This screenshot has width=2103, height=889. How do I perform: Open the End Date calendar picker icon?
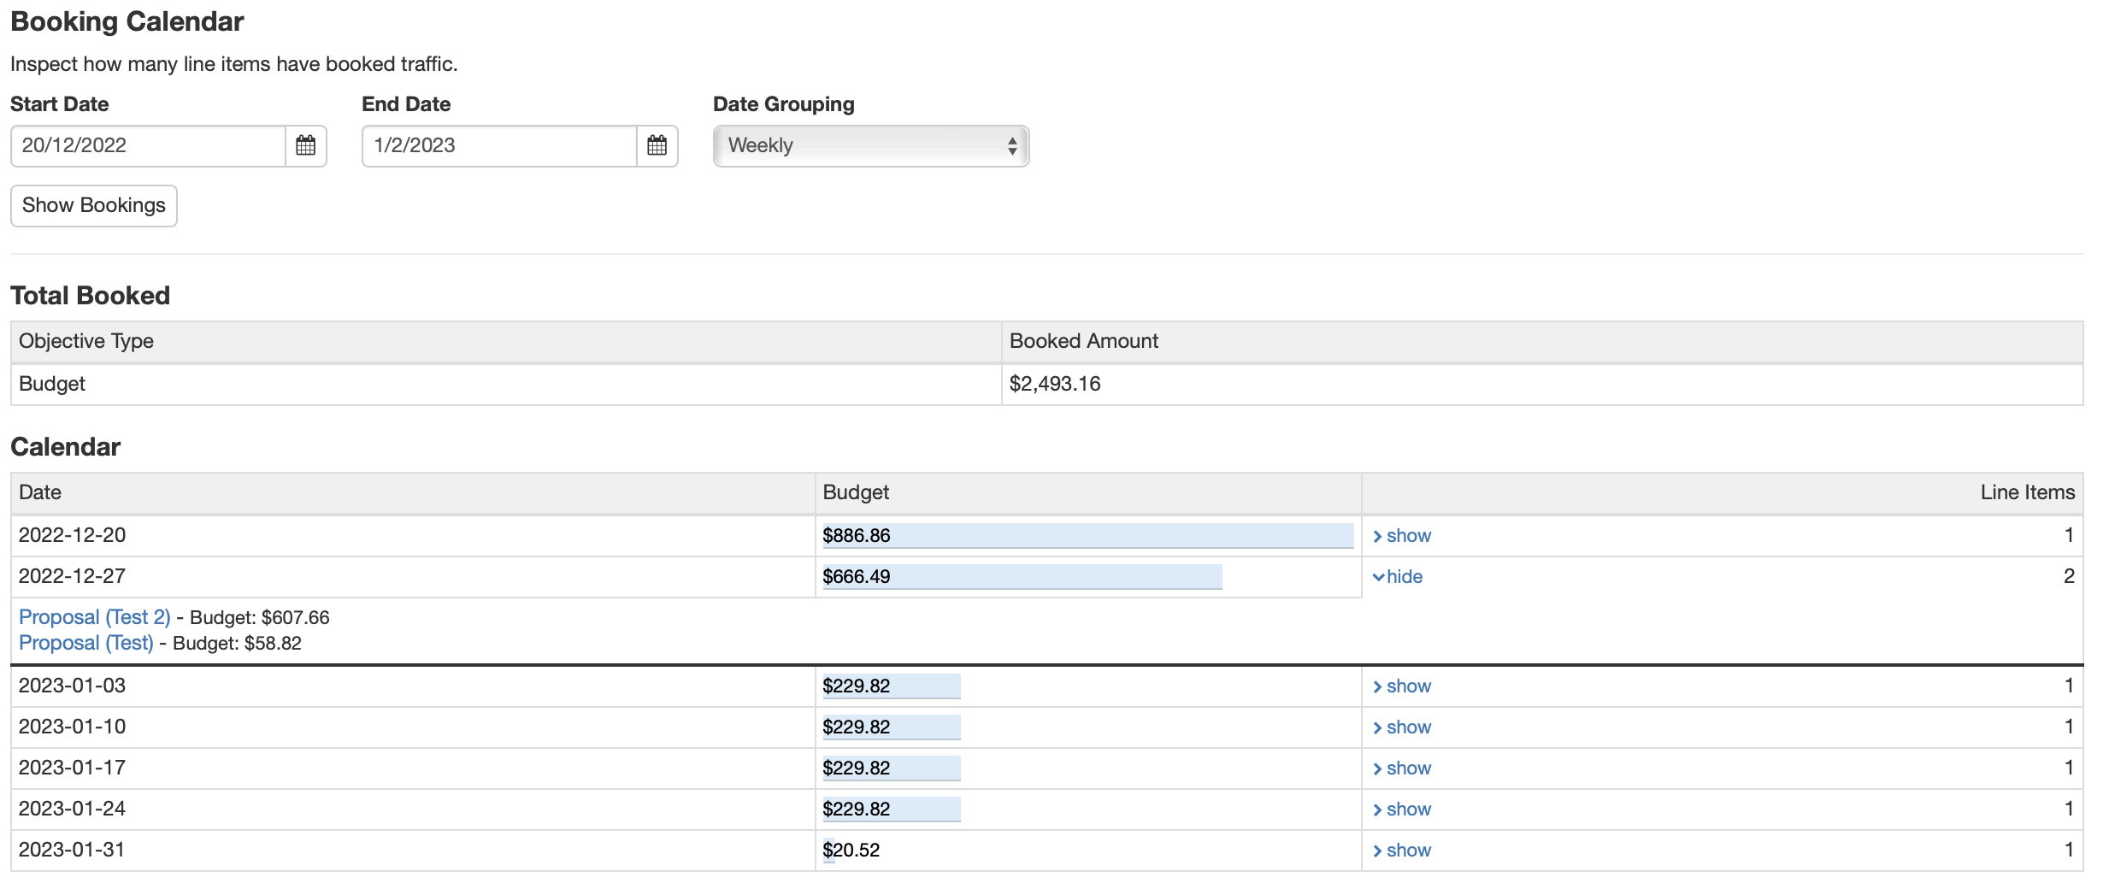657,146
